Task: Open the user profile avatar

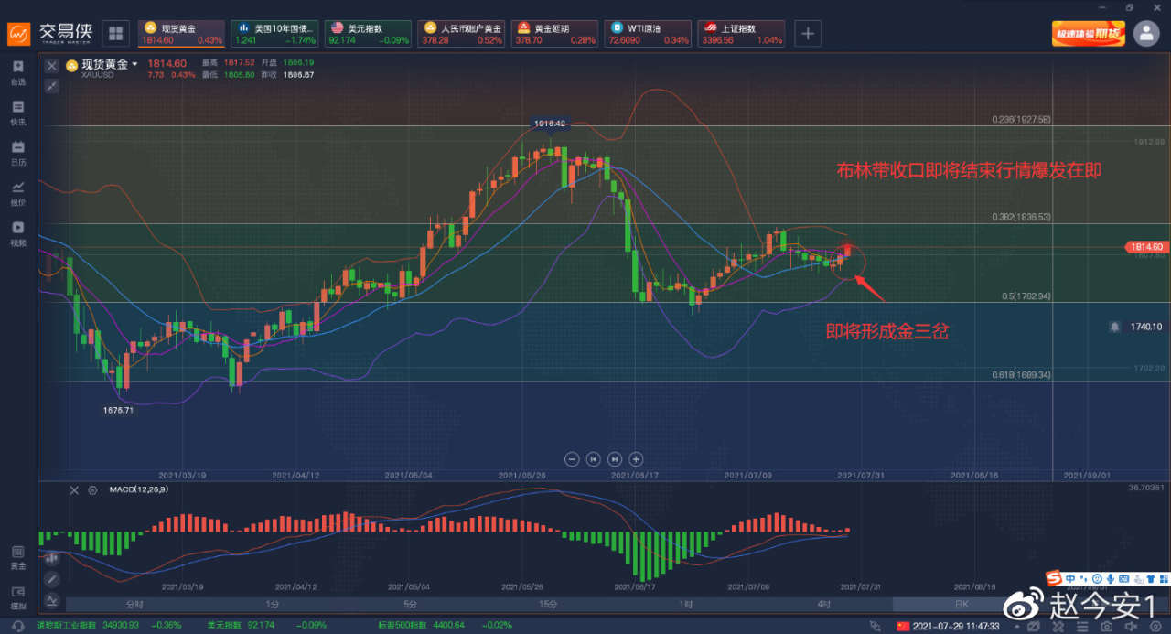Action: coord(1145,34)
